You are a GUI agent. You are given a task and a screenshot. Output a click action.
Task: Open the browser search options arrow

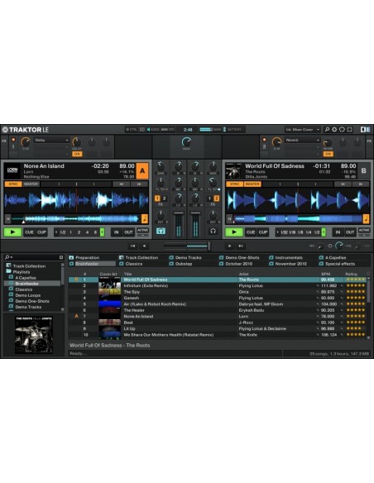click(x=12, y=257)
